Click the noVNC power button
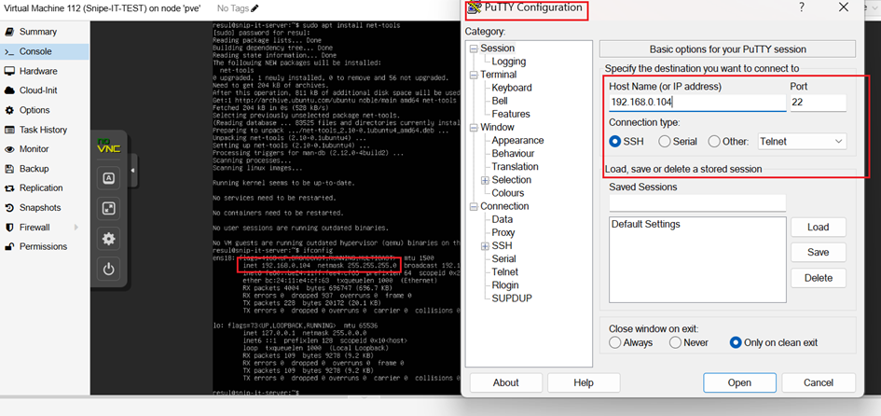This screenshot has width=881, height=416. (x=108, y=270)
